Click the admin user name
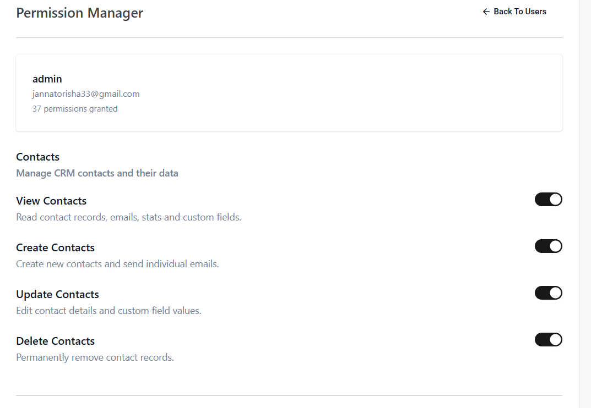This screenshot has height=408, width=591. coord(47,79)
